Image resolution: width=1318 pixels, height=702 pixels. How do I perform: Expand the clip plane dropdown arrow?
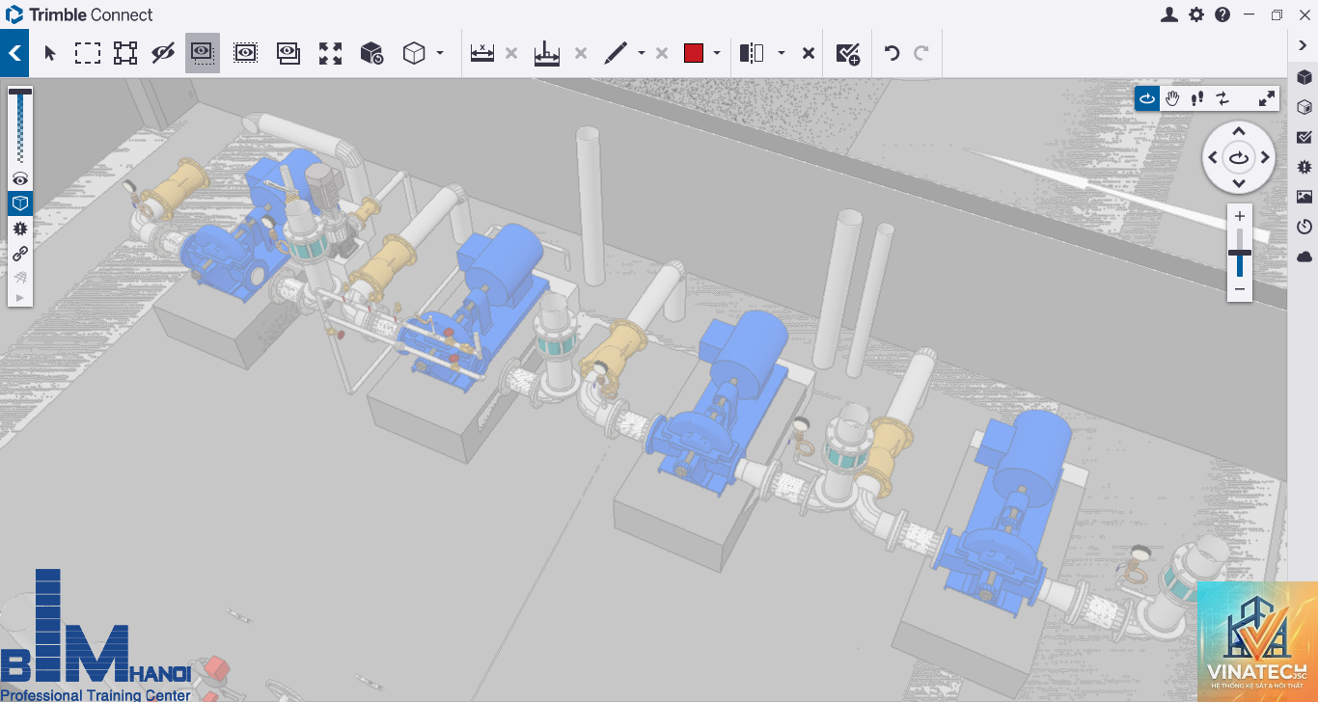click(x=781, y=54)
